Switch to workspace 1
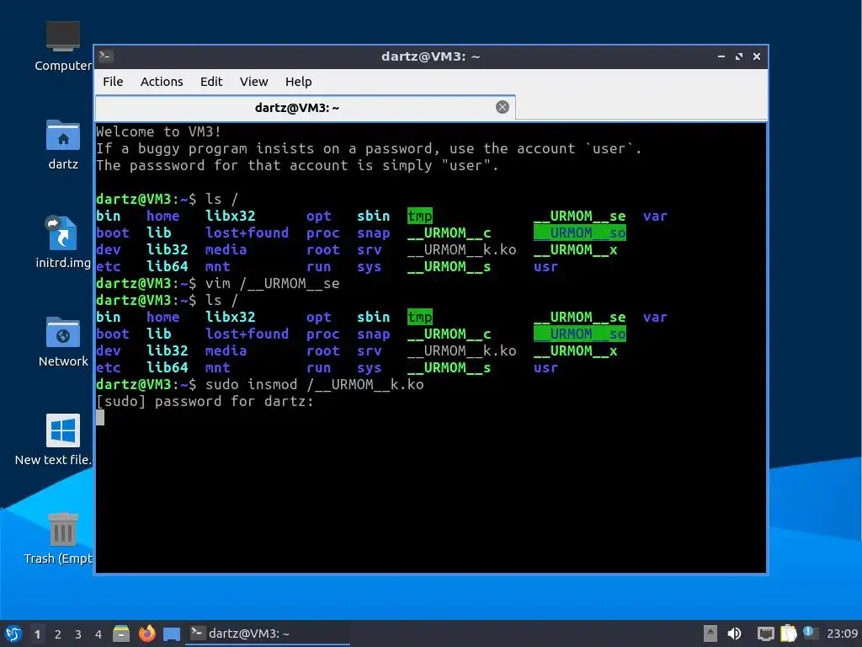This screenshot has width=862, height=647. (x=37, y=634)
